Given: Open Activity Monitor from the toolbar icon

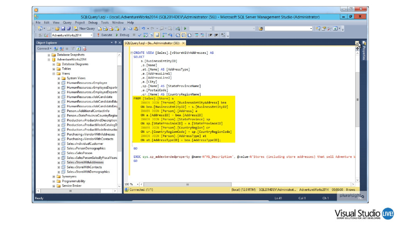Looking at the screenshot, I should point(178,29).
